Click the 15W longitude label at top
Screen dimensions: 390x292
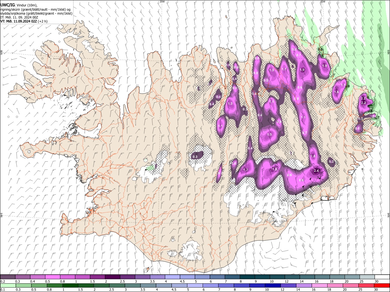point(323,2)
